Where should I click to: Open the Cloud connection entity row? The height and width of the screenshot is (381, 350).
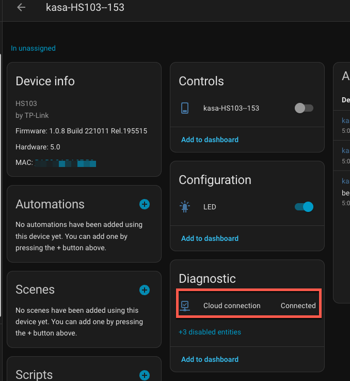tap(247, 306)
